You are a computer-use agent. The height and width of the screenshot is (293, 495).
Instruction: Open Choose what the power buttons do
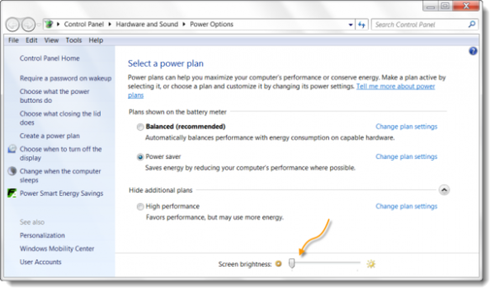pos(54,96)
